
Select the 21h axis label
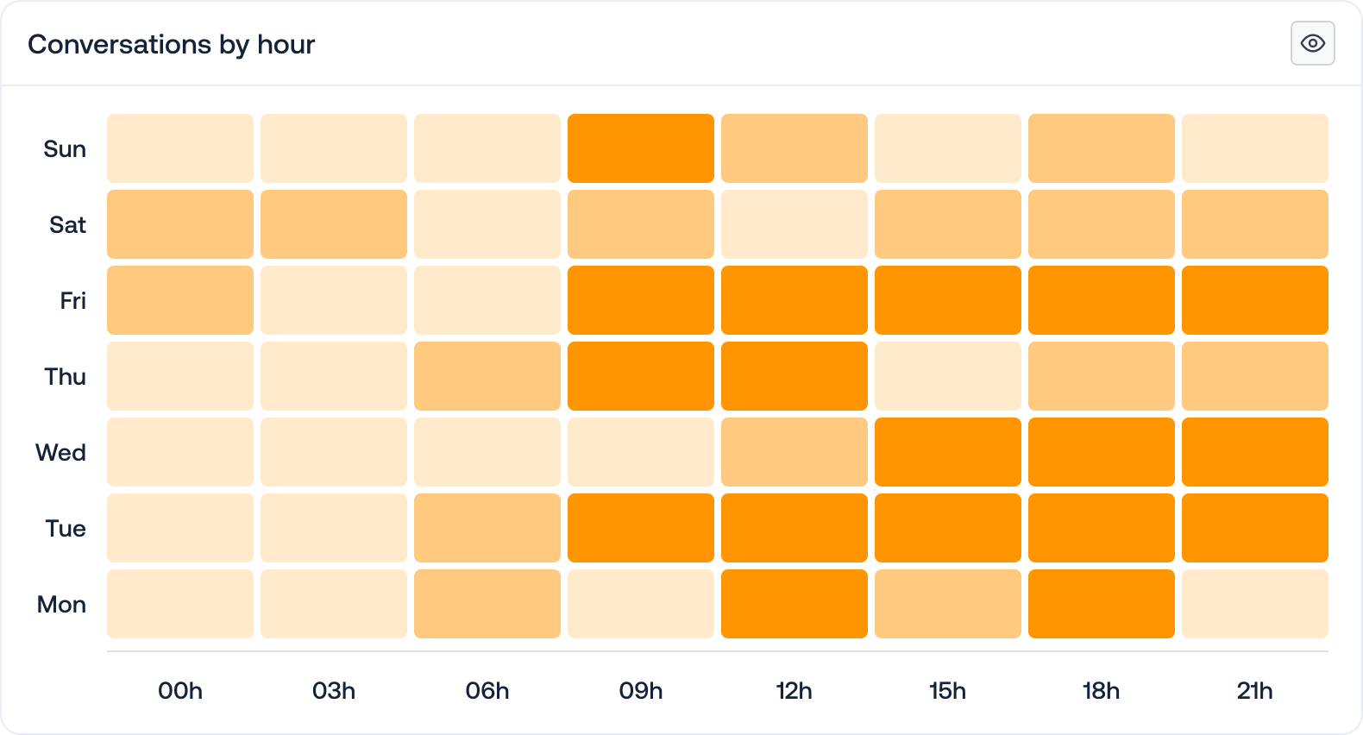pos(1253,690)
